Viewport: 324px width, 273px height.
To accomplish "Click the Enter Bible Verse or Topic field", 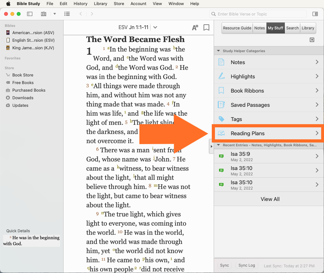I will pyautogui.click(x=258, y=14).
